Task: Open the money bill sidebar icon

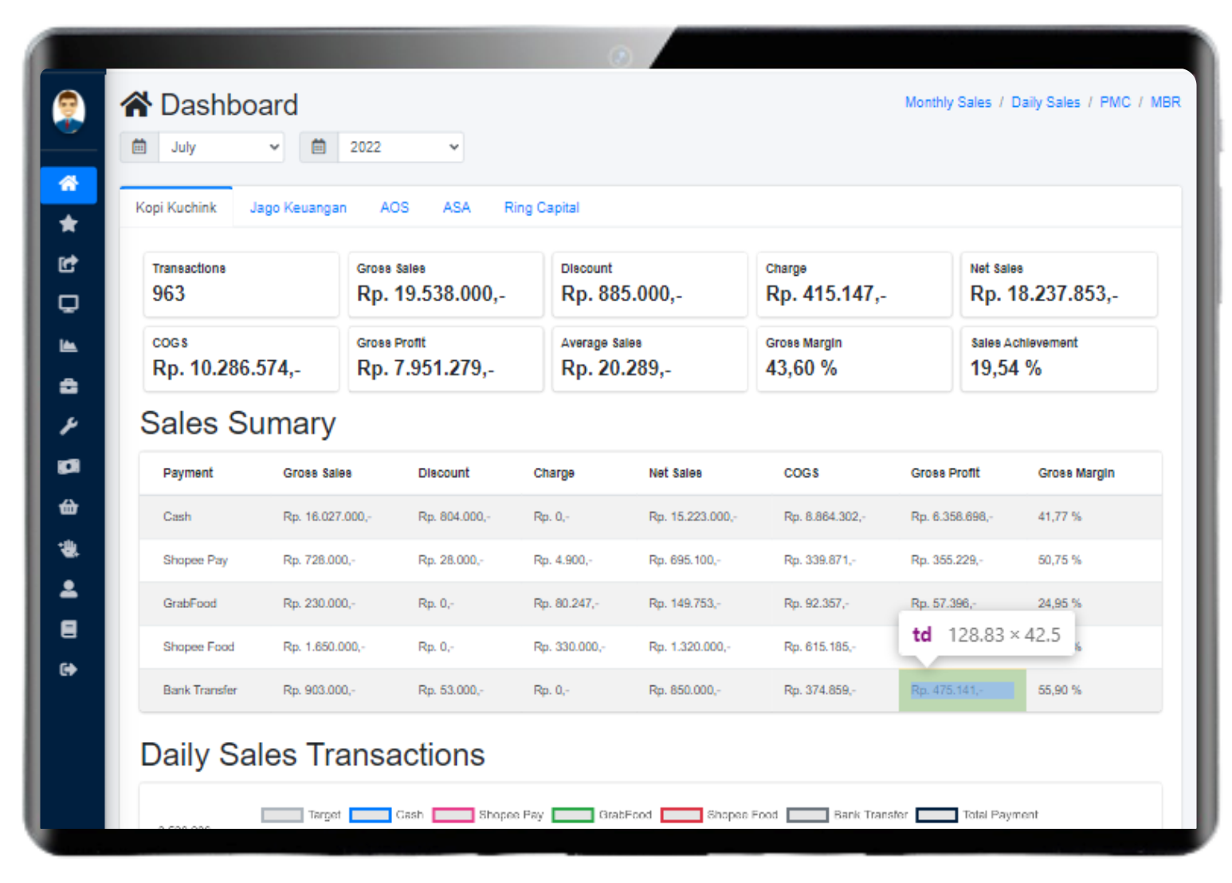Action: [x=69, y=467]
